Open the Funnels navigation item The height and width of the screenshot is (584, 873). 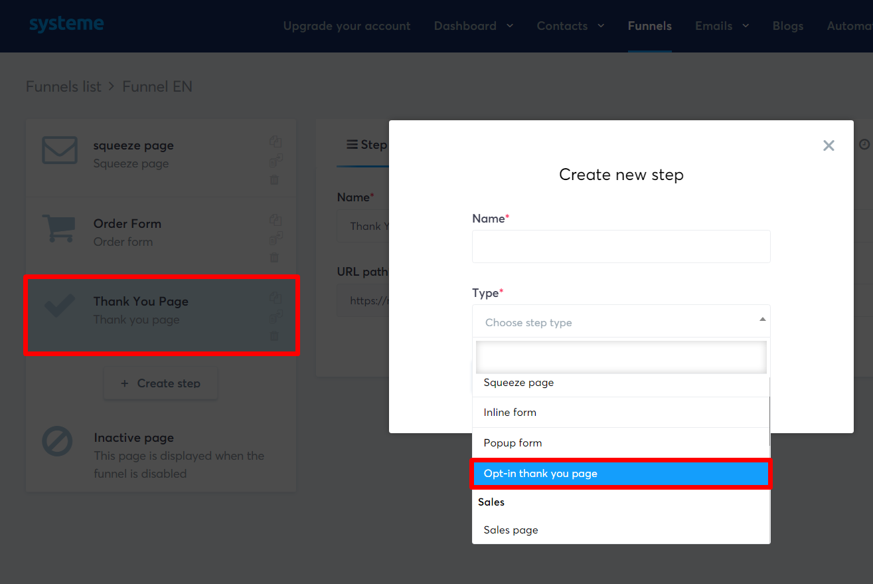click(x=649, y=26)
